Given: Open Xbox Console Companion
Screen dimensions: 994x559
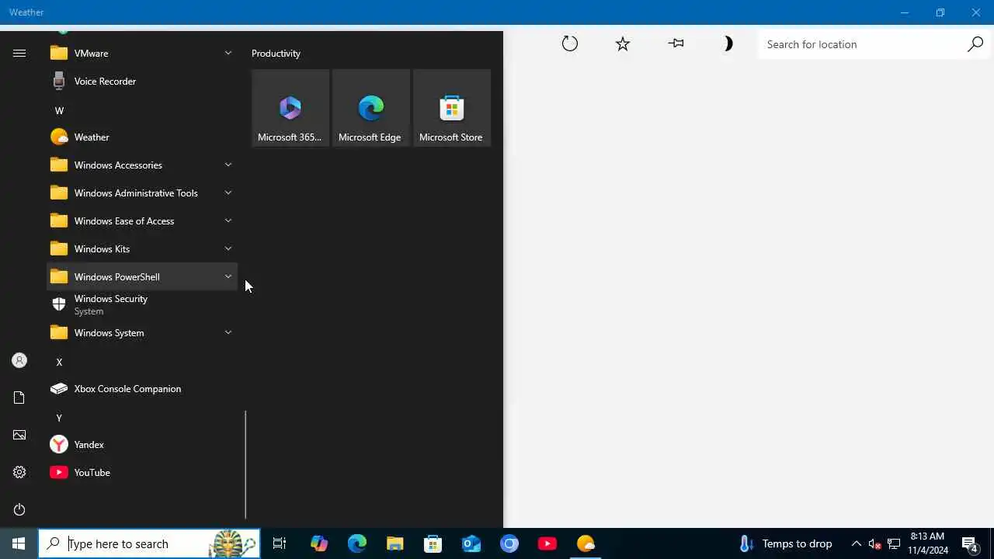Looking at the screenshot, I should pyautogui.click(x=142, y=388).
